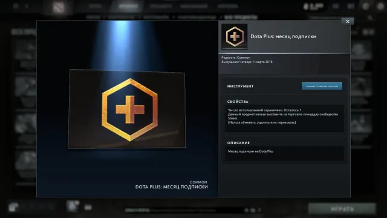Start a match with the green ИГРАТЬ button

coord(342,209)
